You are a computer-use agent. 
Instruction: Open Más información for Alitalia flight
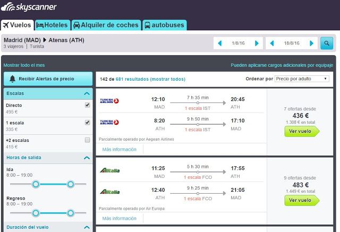click(119, 219)
